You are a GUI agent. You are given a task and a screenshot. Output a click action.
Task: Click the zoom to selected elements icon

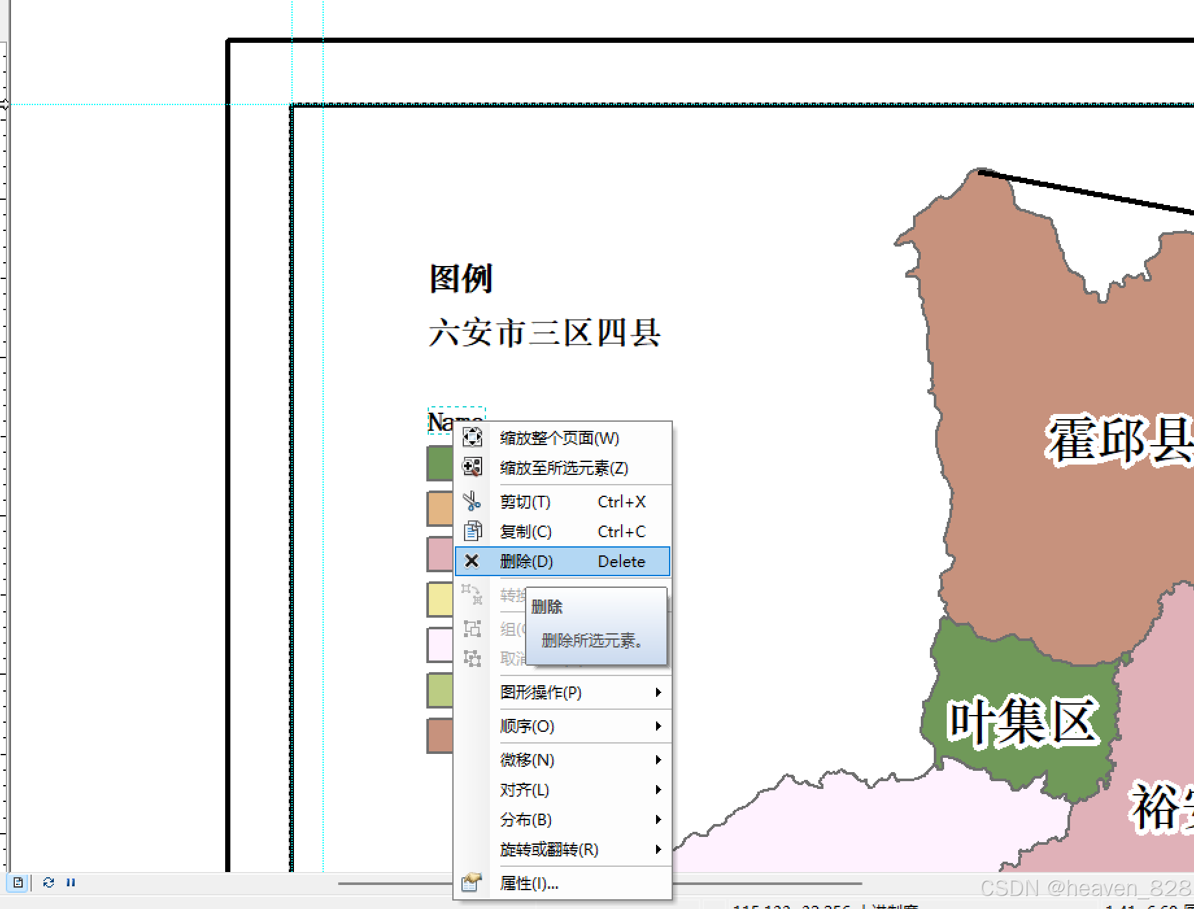(x=472, y=467)
